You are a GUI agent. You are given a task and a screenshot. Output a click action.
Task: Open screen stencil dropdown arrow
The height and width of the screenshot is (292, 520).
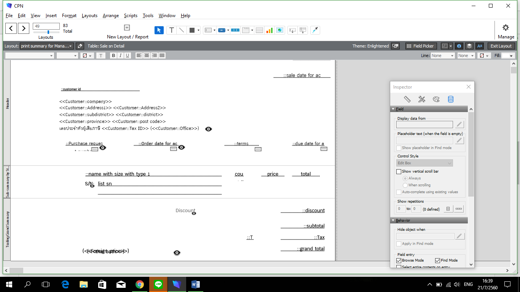click(451, 46)
